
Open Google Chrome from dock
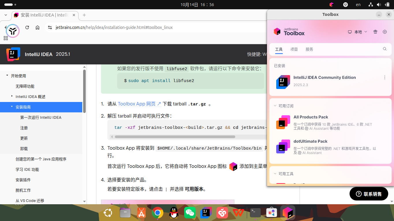[157, 213]
